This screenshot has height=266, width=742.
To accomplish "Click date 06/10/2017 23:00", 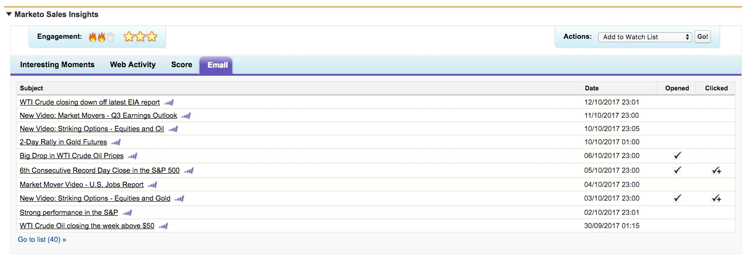I will 612,156.
